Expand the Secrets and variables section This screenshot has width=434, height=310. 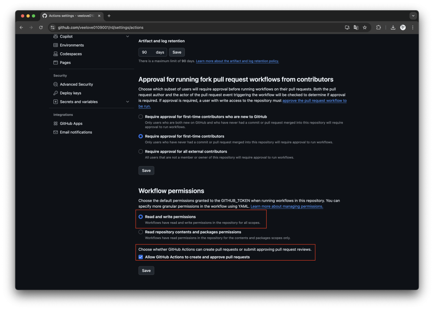pyautogui.click(x=128, y=102)
